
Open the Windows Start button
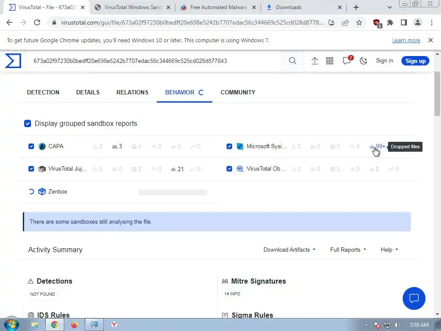(11, 325)
